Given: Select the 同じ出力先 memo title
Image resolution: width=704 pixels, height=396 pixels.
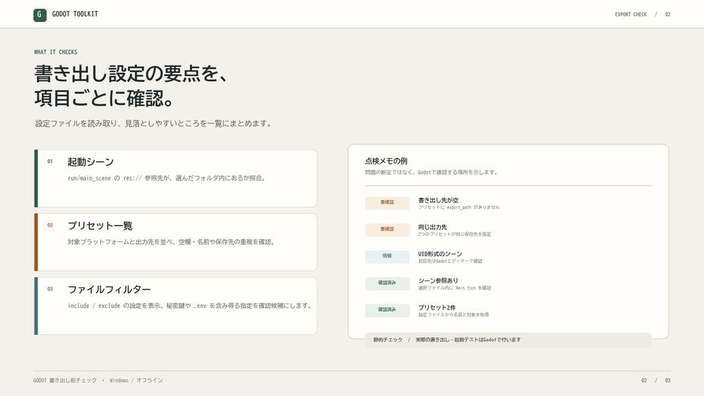Looking at the screenshot, I should click(x=432, y=227).
